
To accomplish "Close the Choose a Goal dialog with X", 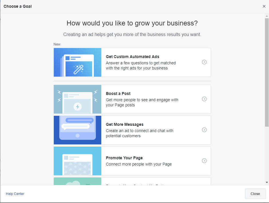I will (264, 6).
